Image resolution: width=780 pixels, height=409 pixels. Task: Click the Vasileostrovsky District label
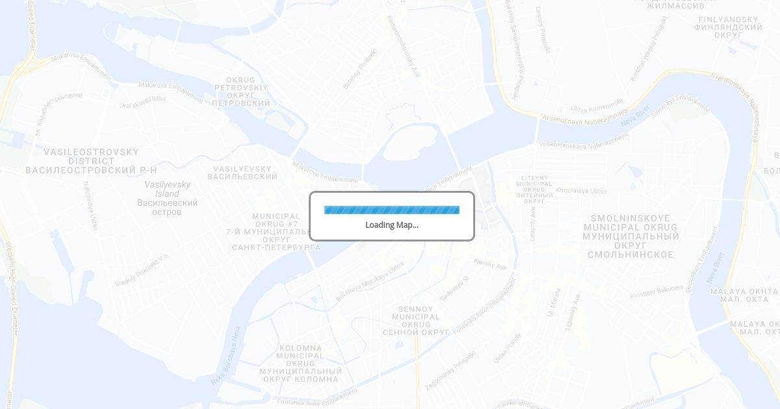(x=91, y=161)
